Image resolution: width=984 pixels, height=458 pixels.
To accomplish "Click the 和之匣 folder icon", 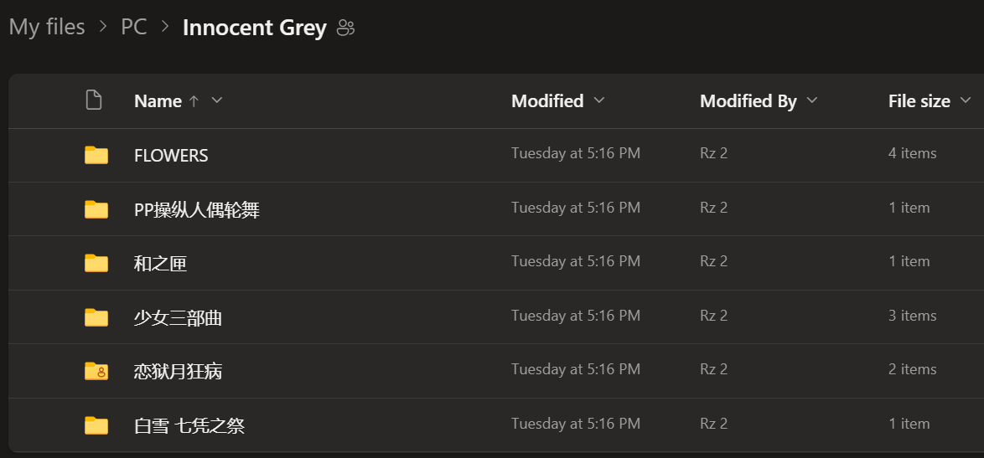I will [96, 263].
